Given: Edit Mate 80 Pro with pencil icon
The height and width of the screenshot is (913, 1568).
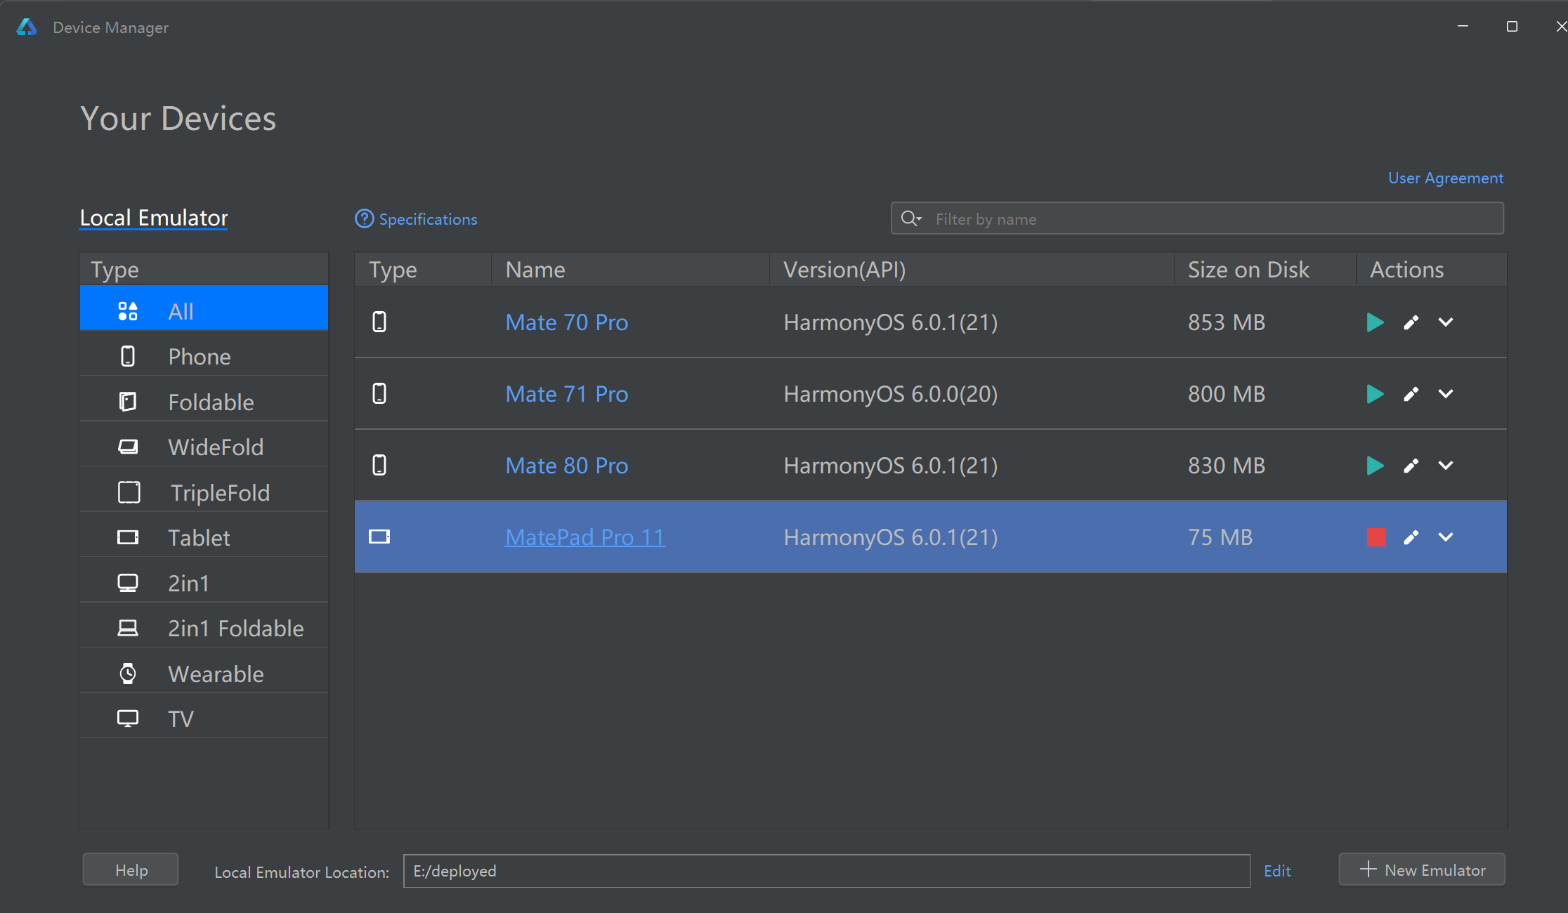Looking at the screenshot, I should pos(1411,466).
